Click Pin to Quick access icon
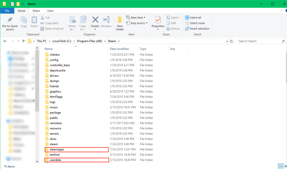This screenshot has height=169, width=287. (10, 20)
